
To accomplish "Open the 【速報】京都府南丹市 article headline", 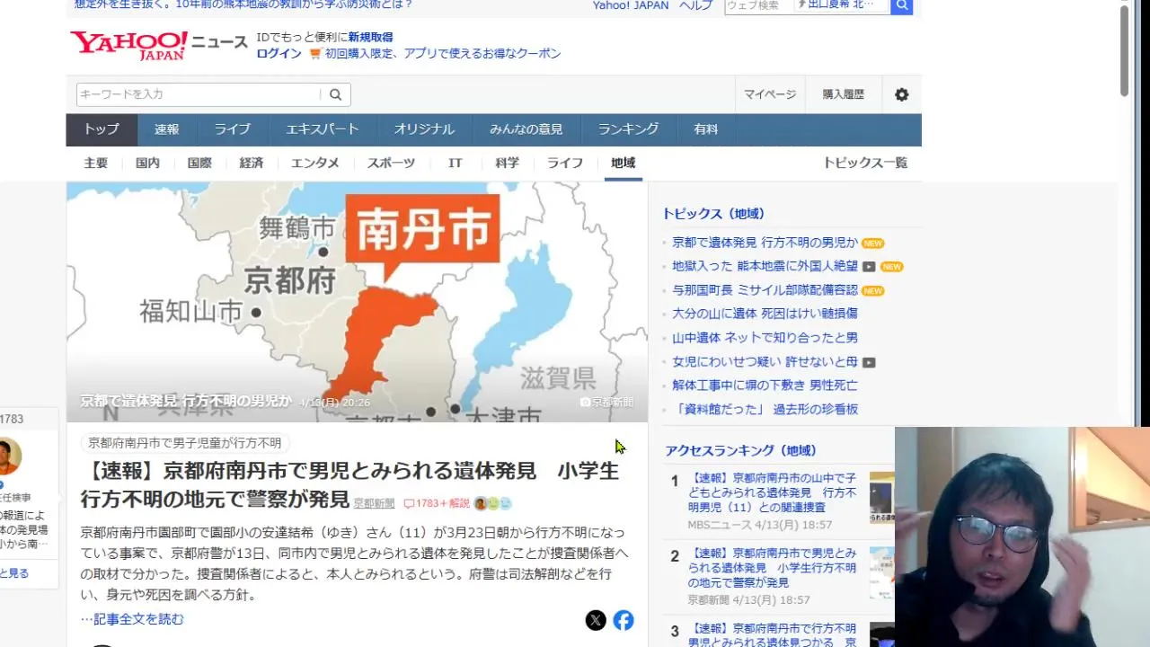I will [x=349, y=485].
